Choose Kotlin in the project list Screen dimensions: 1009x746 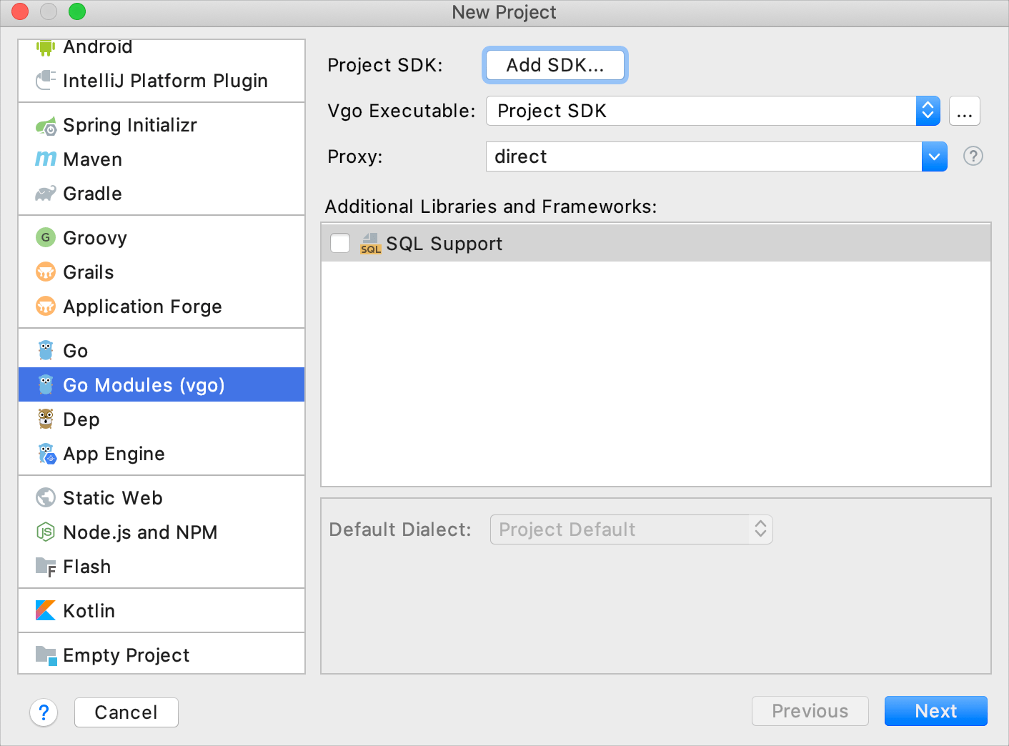tap(161, 610)
